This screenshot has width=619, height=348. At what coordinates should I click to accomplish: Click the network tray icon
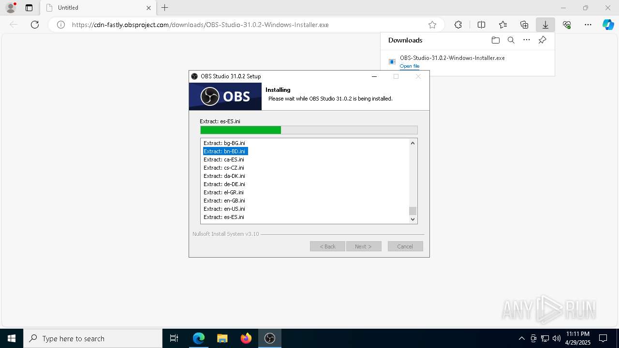tap(545, 338)
